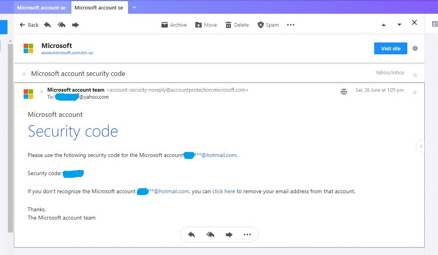Viewport: 438px width, 255px height.
Task: Move the email to a folder
Action: [x=206, y=25]
